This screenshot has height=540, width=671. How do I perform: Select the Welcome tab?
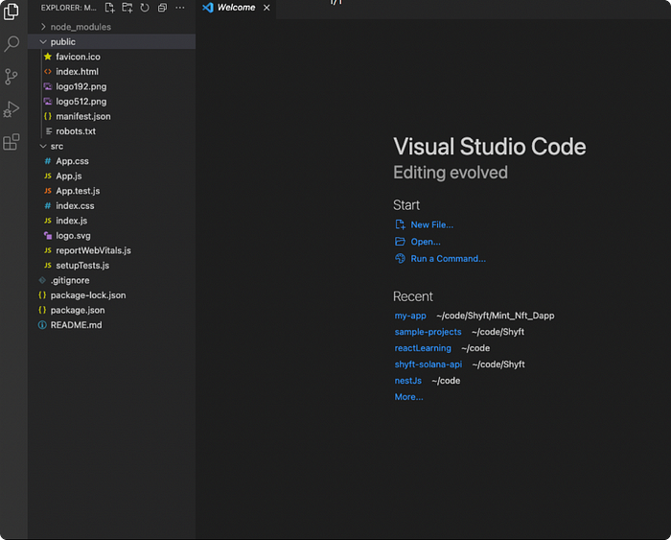coord(235,8)
